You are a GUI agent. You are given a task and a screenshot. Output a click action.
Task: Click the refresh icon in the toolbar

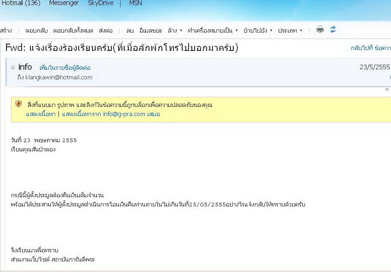333,29
